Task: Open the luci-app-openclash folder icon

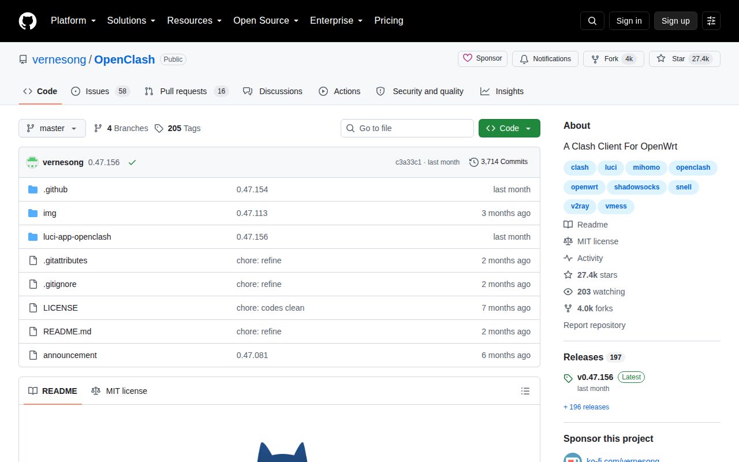Action: click(x=33, y=237)
